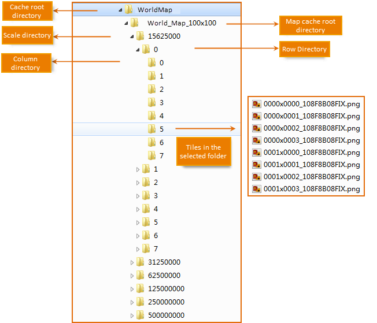Click the WorldMap folder icon
Image resolution: width=377 pixels, height=323 pixels.
[128, 10]
